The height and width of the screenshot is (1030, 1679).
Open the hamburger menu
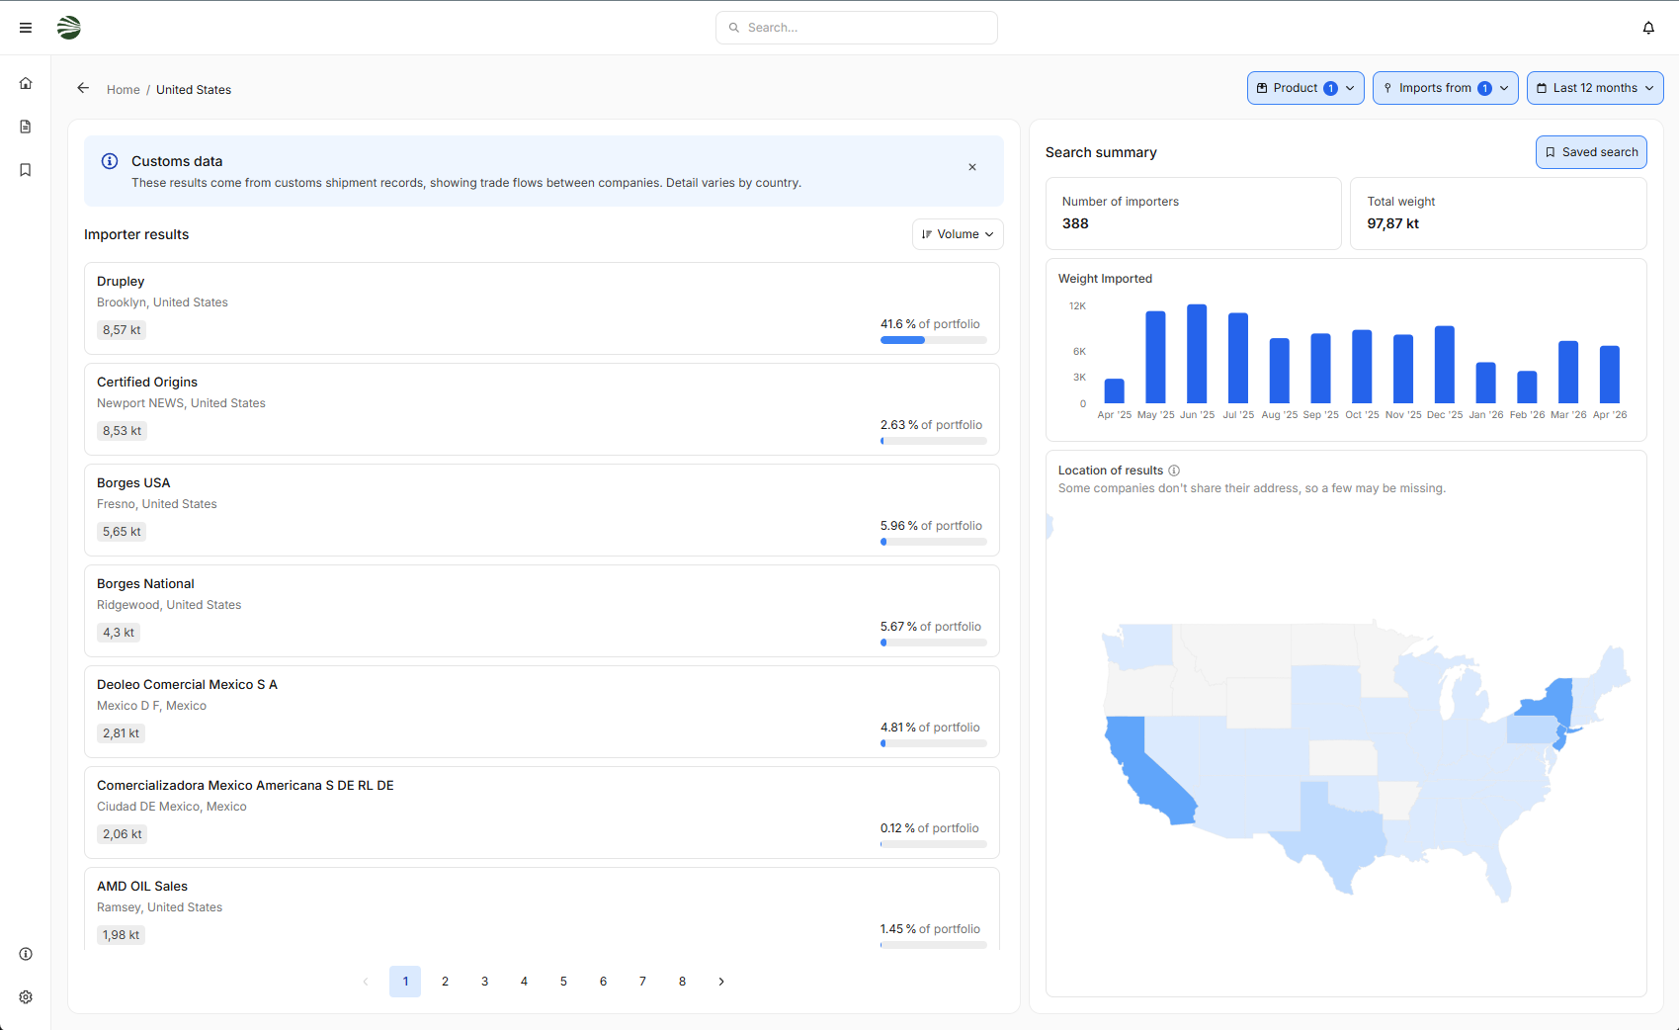point(26,28)
